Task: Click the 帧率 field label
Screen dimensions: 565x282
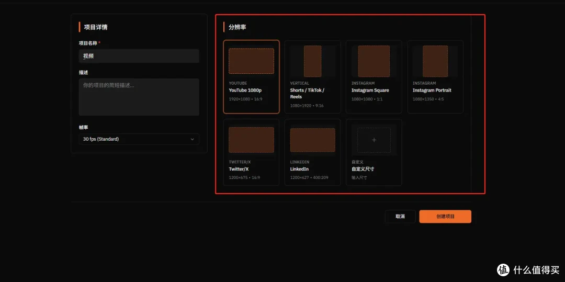Action: pos(83,127)
